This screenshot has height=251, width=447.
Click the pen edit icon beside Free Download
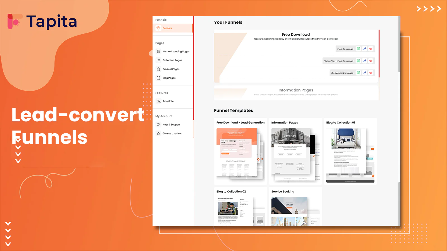click(365, 49)
